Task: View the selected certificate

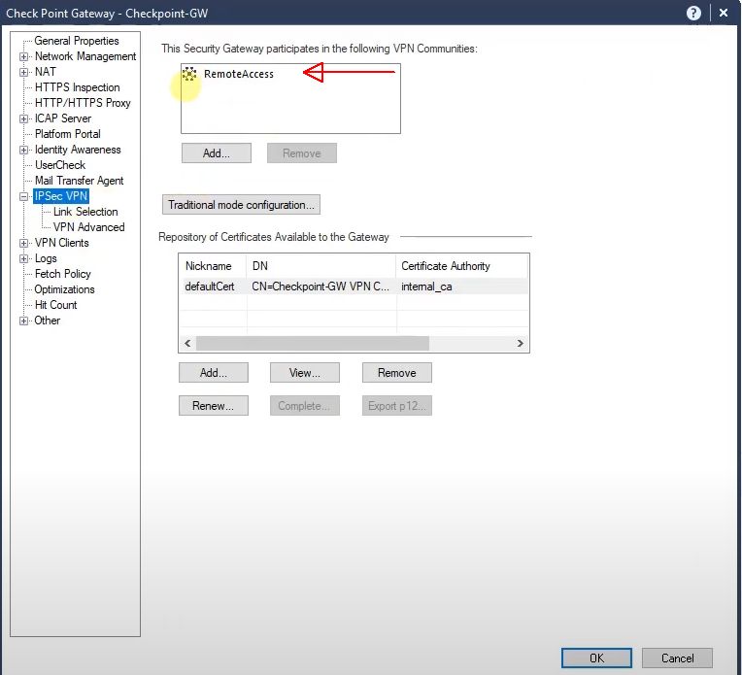Action: (x=305, y=373)
